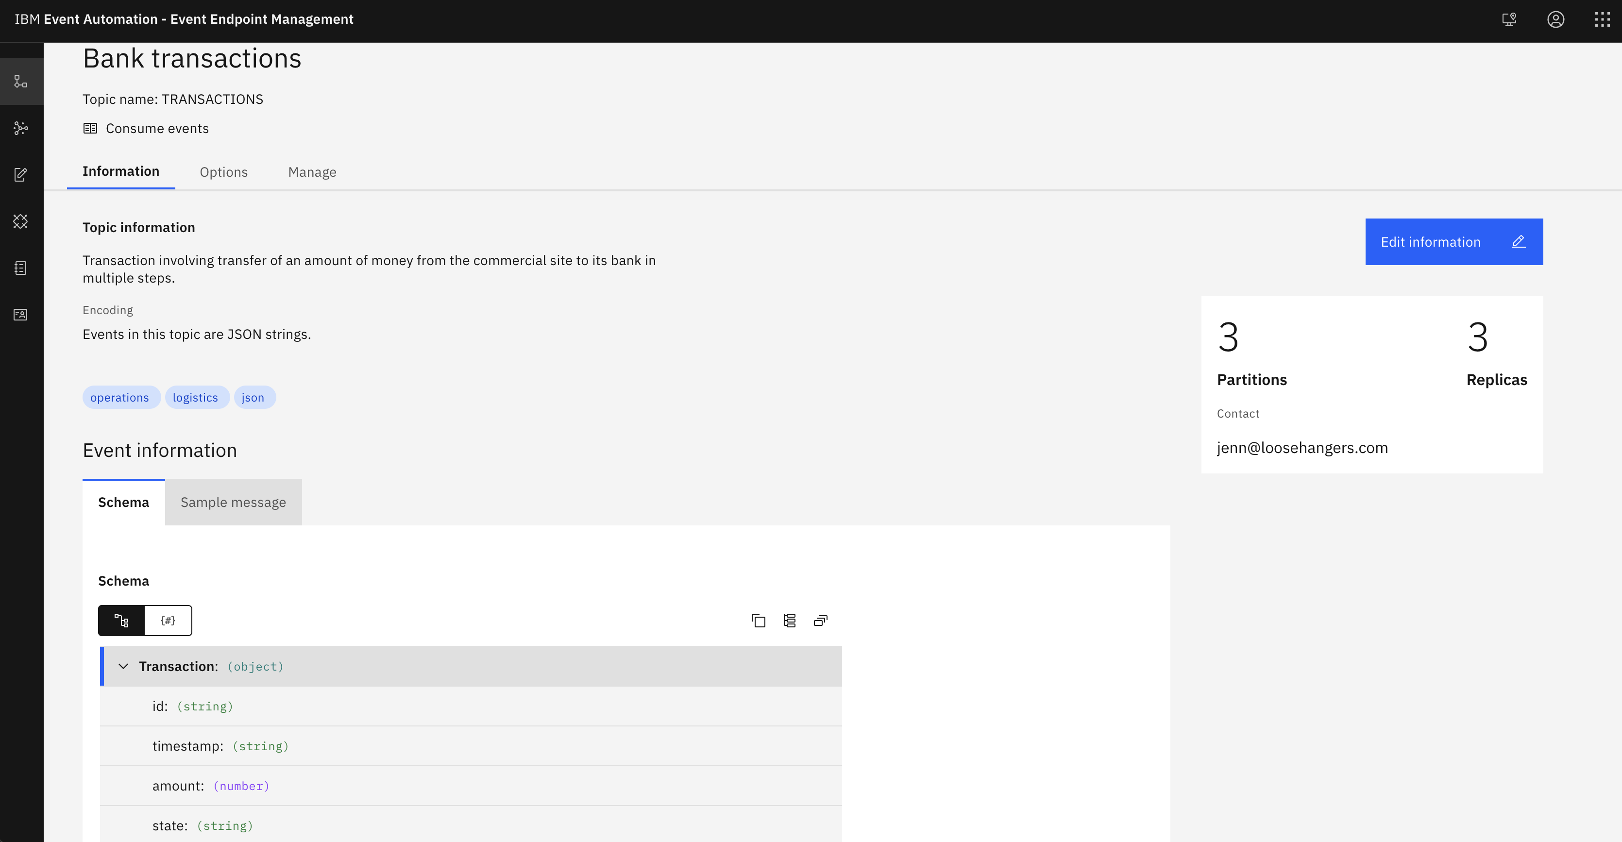
Task: Click the Consume events link
Action: point(157,129)
